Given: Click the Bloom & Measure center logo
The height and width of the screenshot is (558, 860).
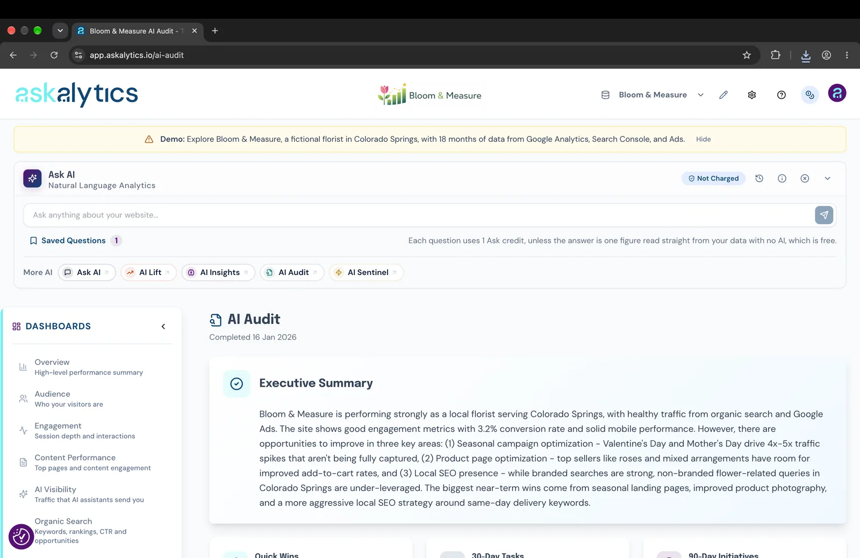Looking at the screenshot, I should 429,95.
